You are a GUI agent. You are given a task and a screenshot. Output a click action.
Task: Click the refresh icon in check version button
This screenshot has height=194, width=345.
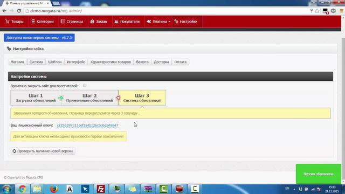pos(15,151)
